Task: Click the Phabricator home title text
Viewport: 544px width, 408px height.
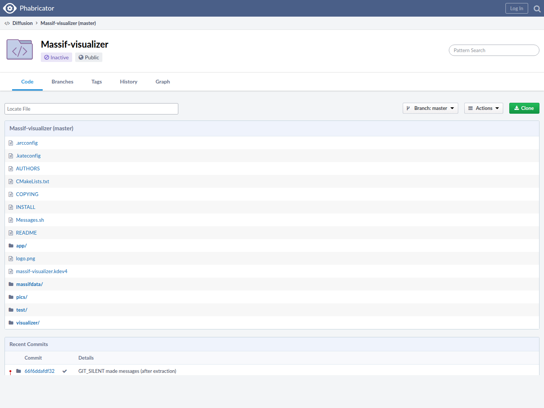Action: tap(37, 8)
